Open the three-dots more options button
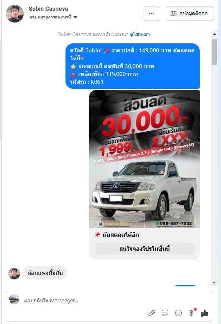The width and height of the screenshot is (221, 324). coord(151,13)
